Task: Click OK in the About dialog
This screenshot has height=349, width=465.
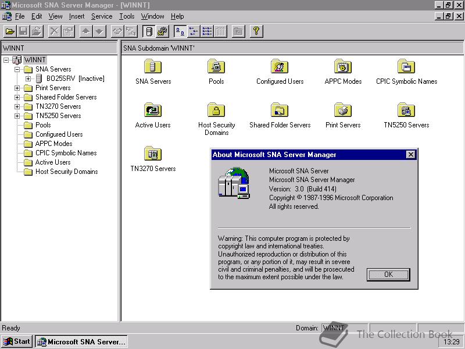Action: pos(388,275)
